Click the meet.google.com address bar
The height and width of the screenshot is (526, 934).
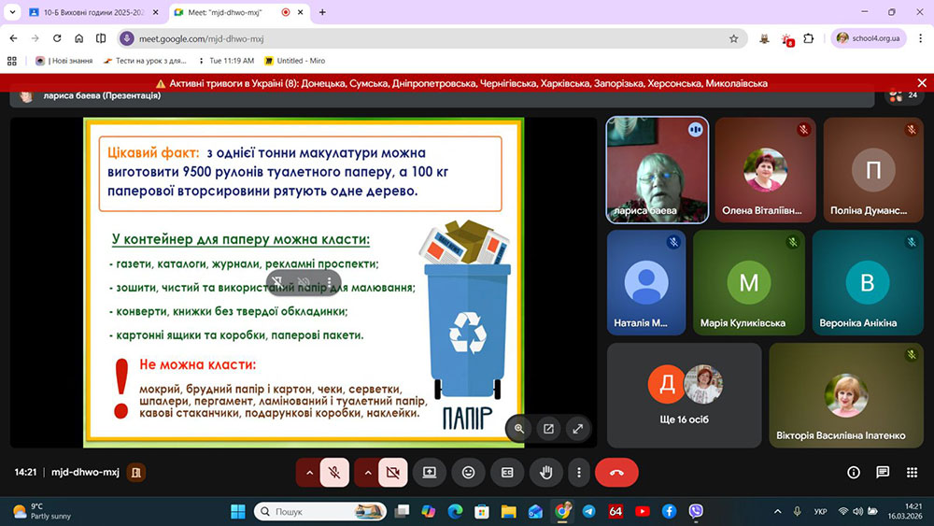coord(420,38)
